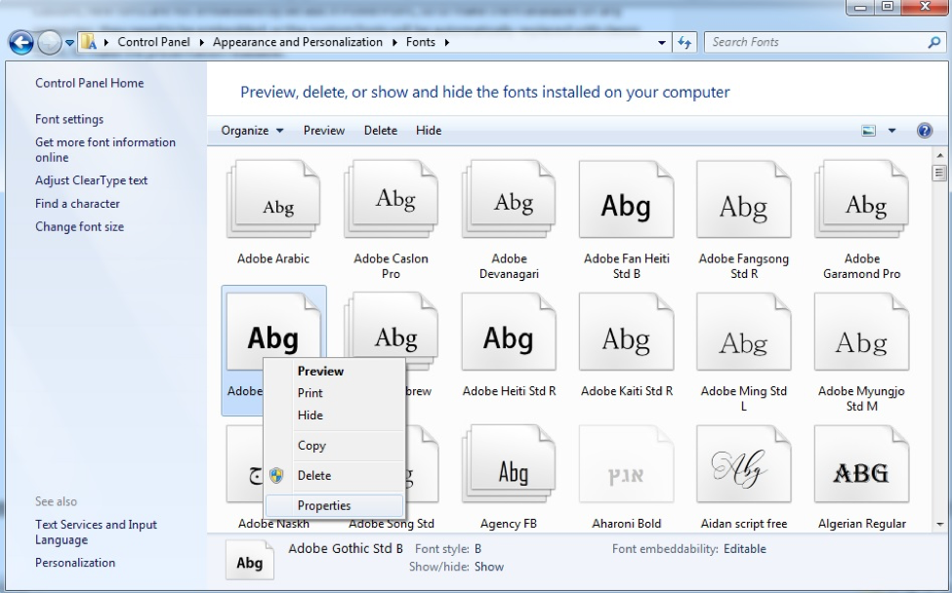Viewport: 952px width, 593px height.
Task: Open the address bar history dropdown
Action: click(660, 42)
